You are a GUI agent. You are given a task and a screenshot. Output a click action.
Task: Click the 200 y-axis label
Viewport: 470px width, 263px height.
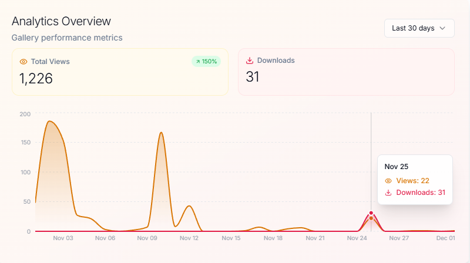click(25, 113)
